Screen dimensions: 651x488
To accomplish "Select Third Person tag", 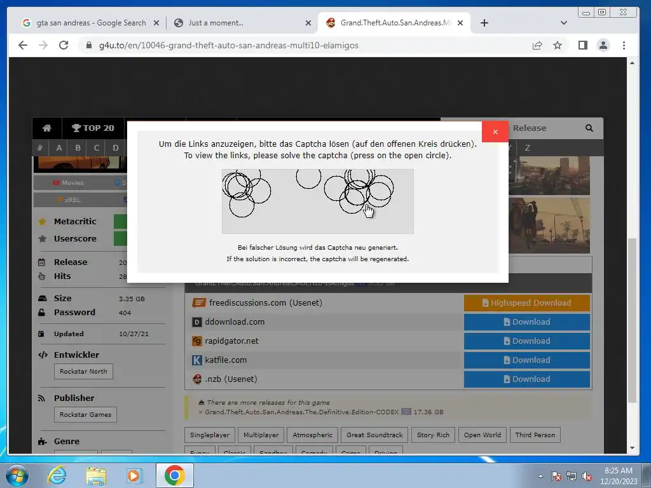I will [535, 435].
